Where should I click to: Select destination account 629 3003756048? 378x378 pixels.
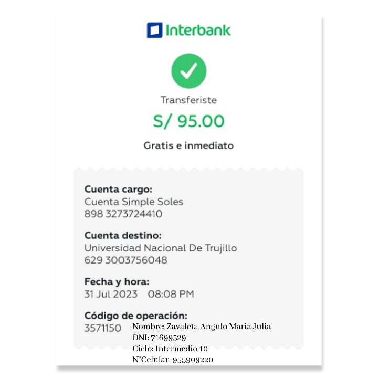click(126, 260)
